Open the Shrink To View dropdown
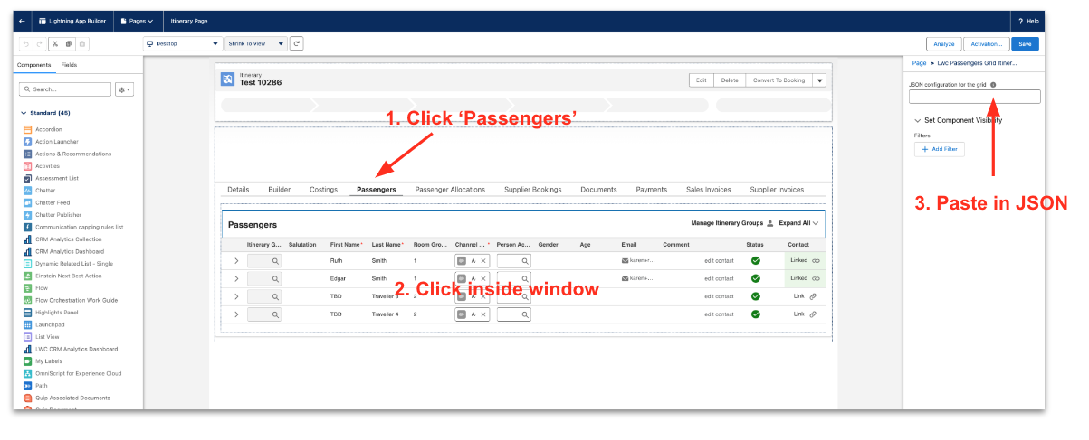 coord(255,43)
